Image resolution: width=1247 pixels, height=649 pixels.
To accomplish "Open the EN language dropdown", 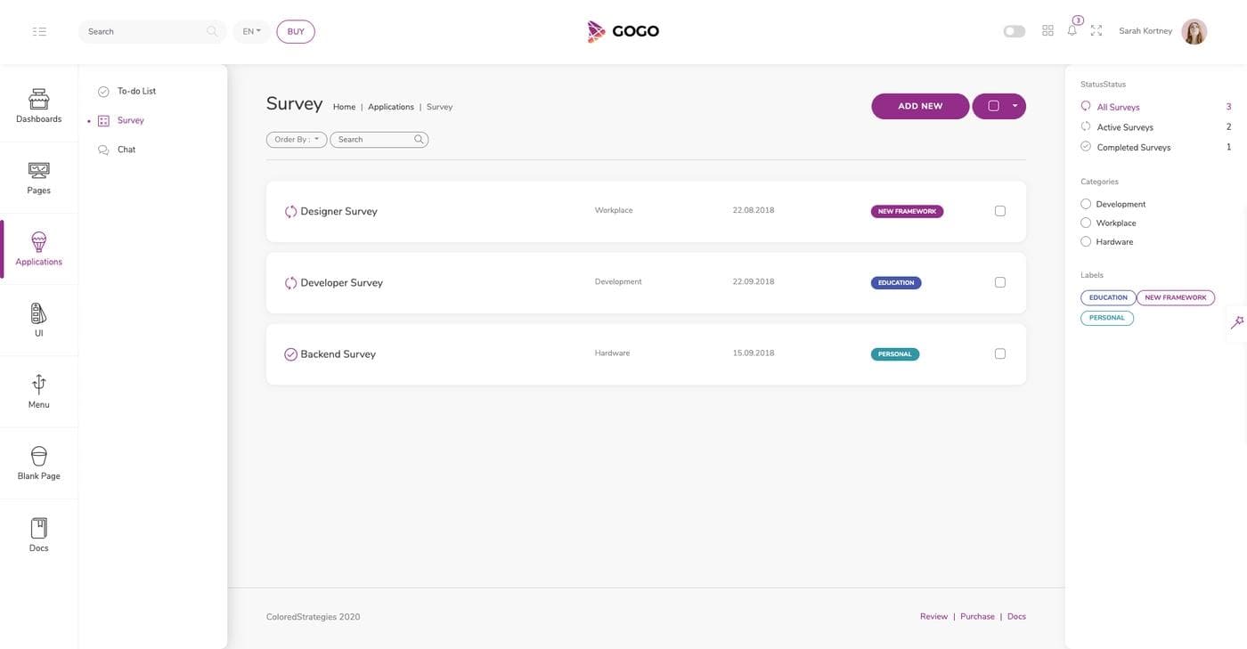I will 251,31.
